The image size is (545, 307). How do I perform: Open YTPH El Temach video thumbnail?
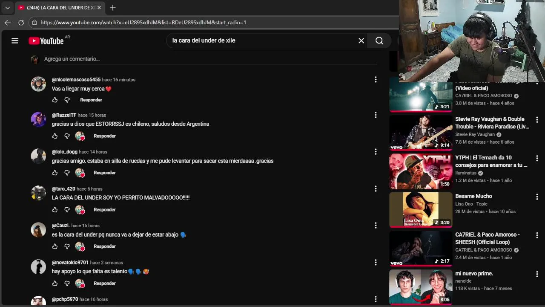pyautogui.click(x=421, y=171)
